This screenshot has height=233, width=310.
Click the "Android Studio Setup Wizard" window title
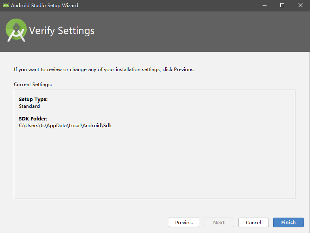44,6
